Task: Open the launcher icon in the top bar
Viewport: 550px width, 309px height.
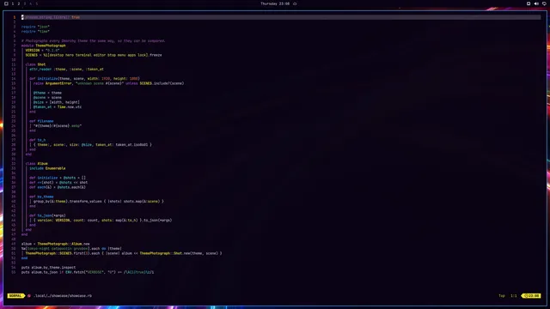Action: 6,3
